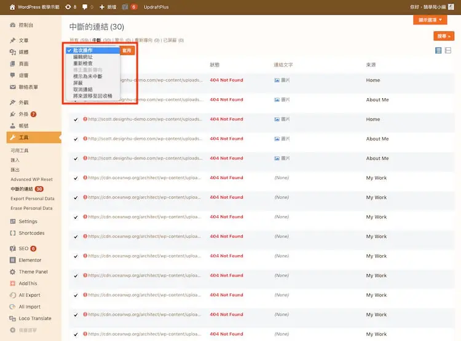Open the 外掛 plugin icon in sidebar
Screen dimensions: 461x341
tap(13, 114)
